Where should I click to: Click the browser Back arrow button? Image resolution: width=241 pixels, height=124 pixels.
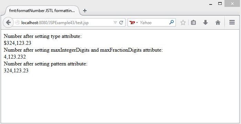coord(8,22)
